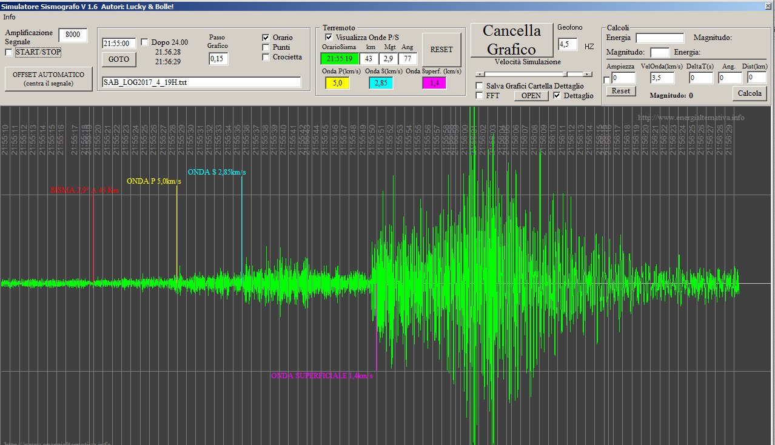Screen dimensions: 775x445
Task: Click the bold Magnitudo: 0 result text
Action: [671, 95]
